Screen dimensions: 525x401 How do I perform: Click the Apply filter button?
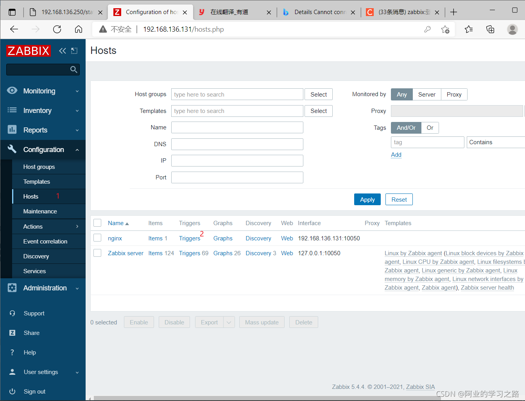367,199
